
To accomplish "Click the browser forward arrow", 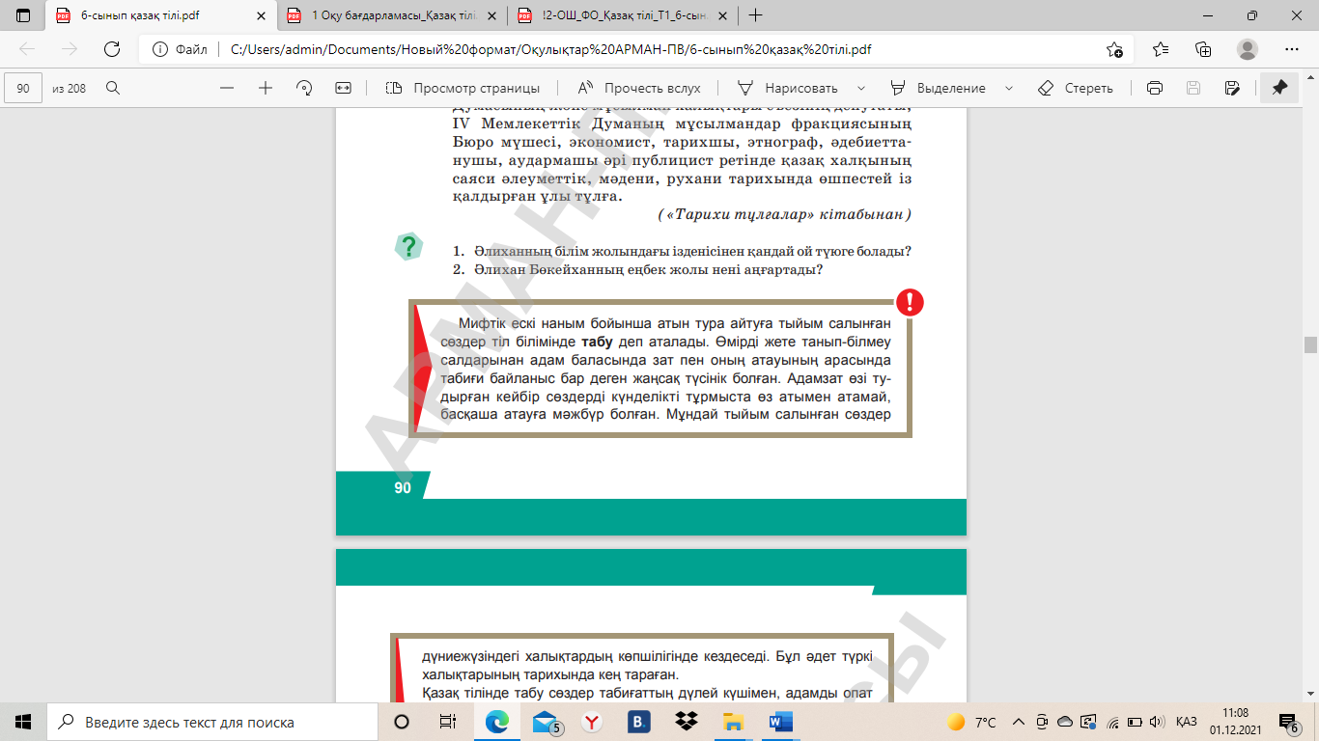I will [70, 50].
